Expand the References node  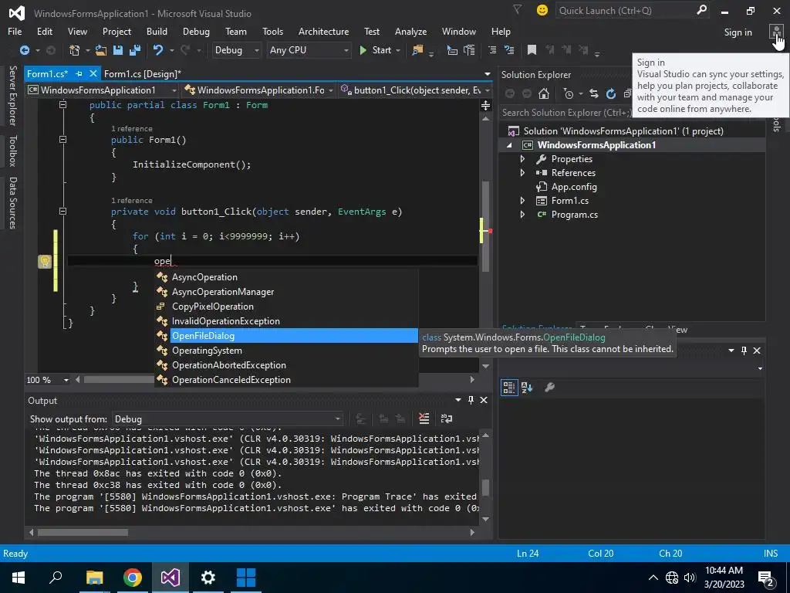(x=522, y=172)
